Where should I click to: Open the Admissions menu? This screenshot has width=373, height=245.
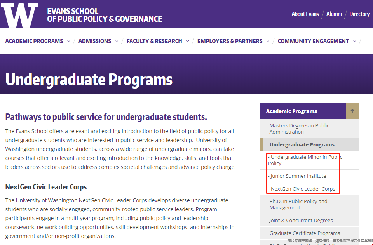tap(95, 41)
